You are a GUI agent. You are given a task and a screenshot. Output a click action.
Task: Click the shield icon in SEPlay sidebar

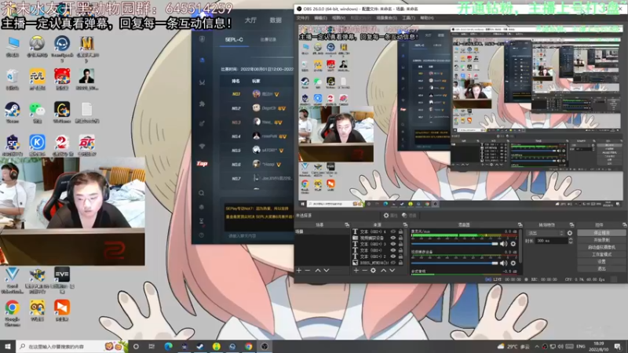click(202, 39)
